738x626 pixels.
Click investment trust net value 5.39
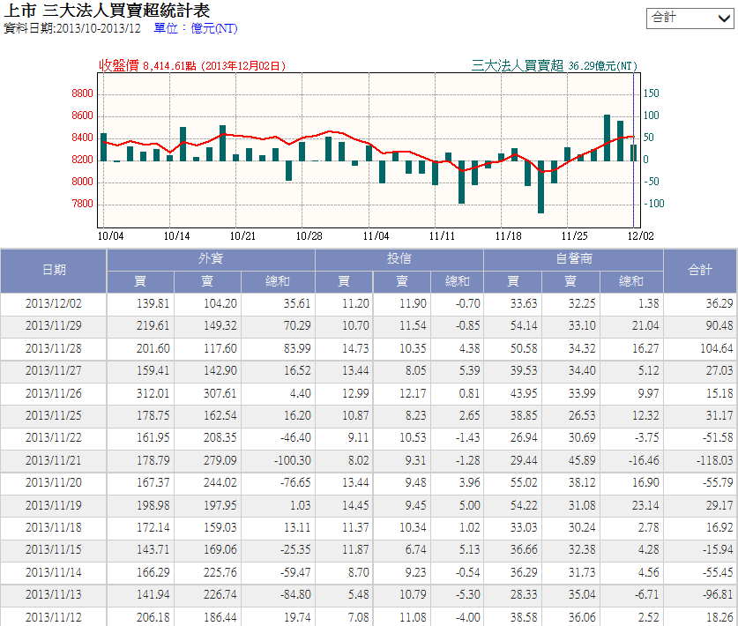(x=470, y=371)
